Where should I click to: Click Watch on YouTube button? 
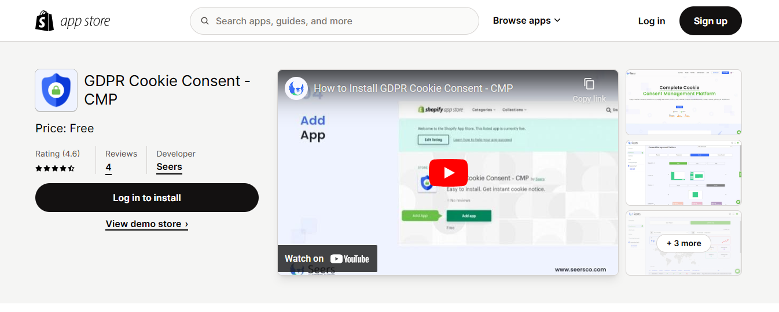point(328,258)
